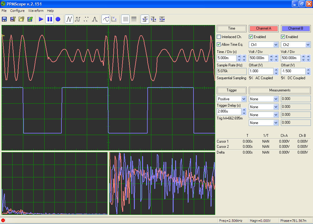The width and height of the screenshot is (313, 224).
Task: Select the square wave step display icon
Action: pyautogui.click(x=78, y=19)
